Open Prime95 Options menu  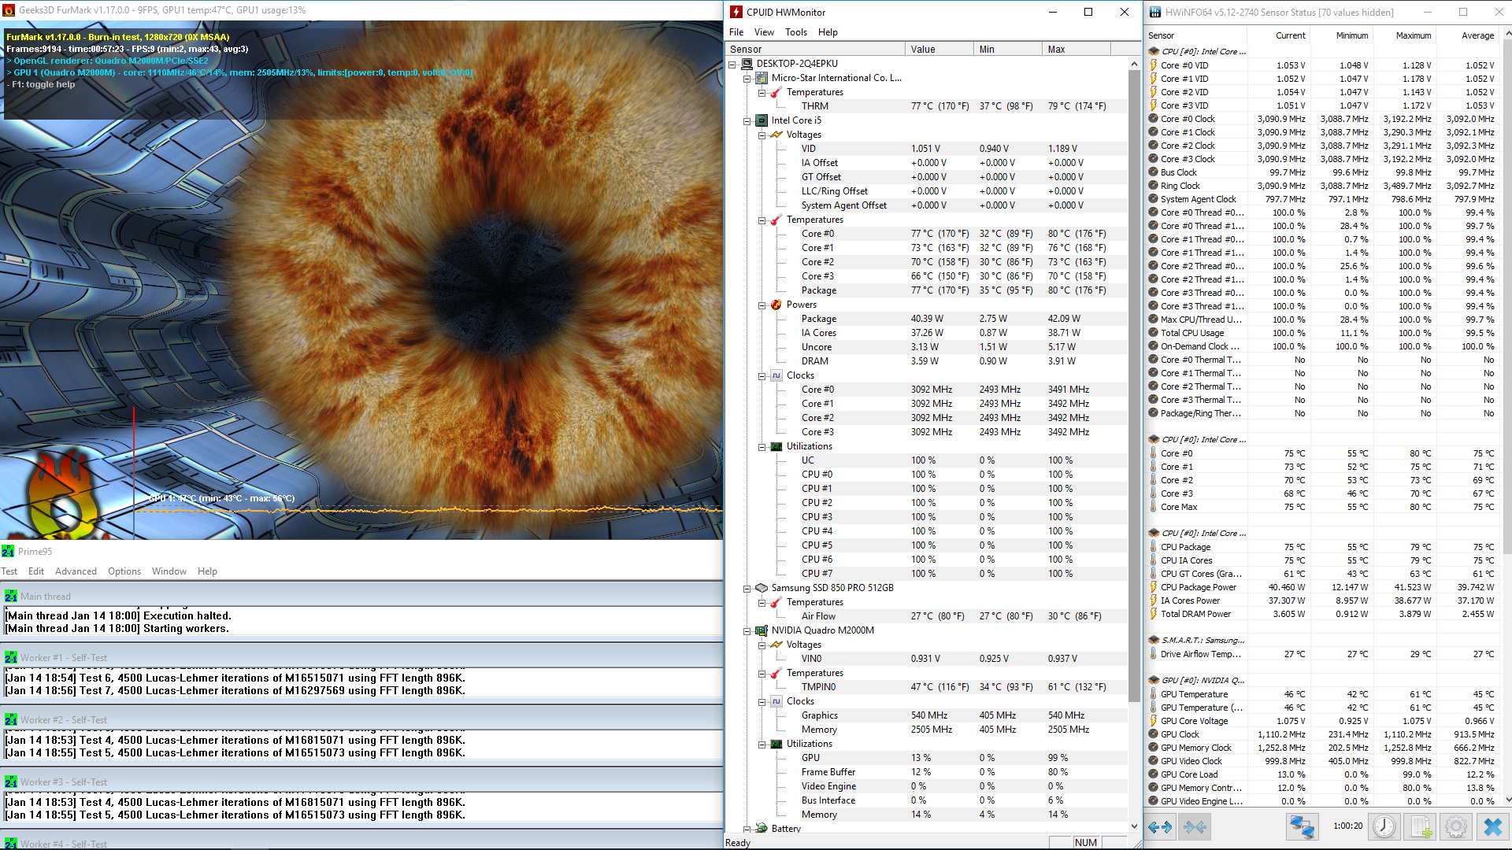coord(124,571)
